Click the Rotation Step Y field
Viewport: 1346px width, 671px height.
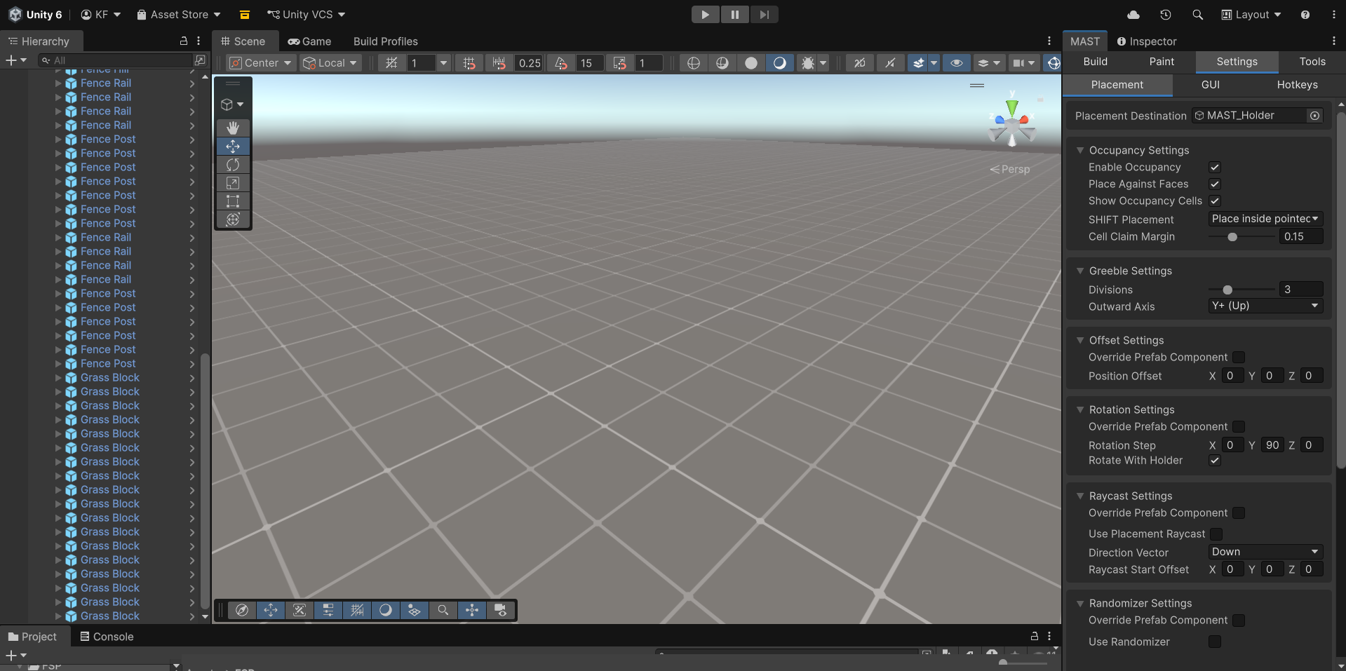click(1272, 445)
